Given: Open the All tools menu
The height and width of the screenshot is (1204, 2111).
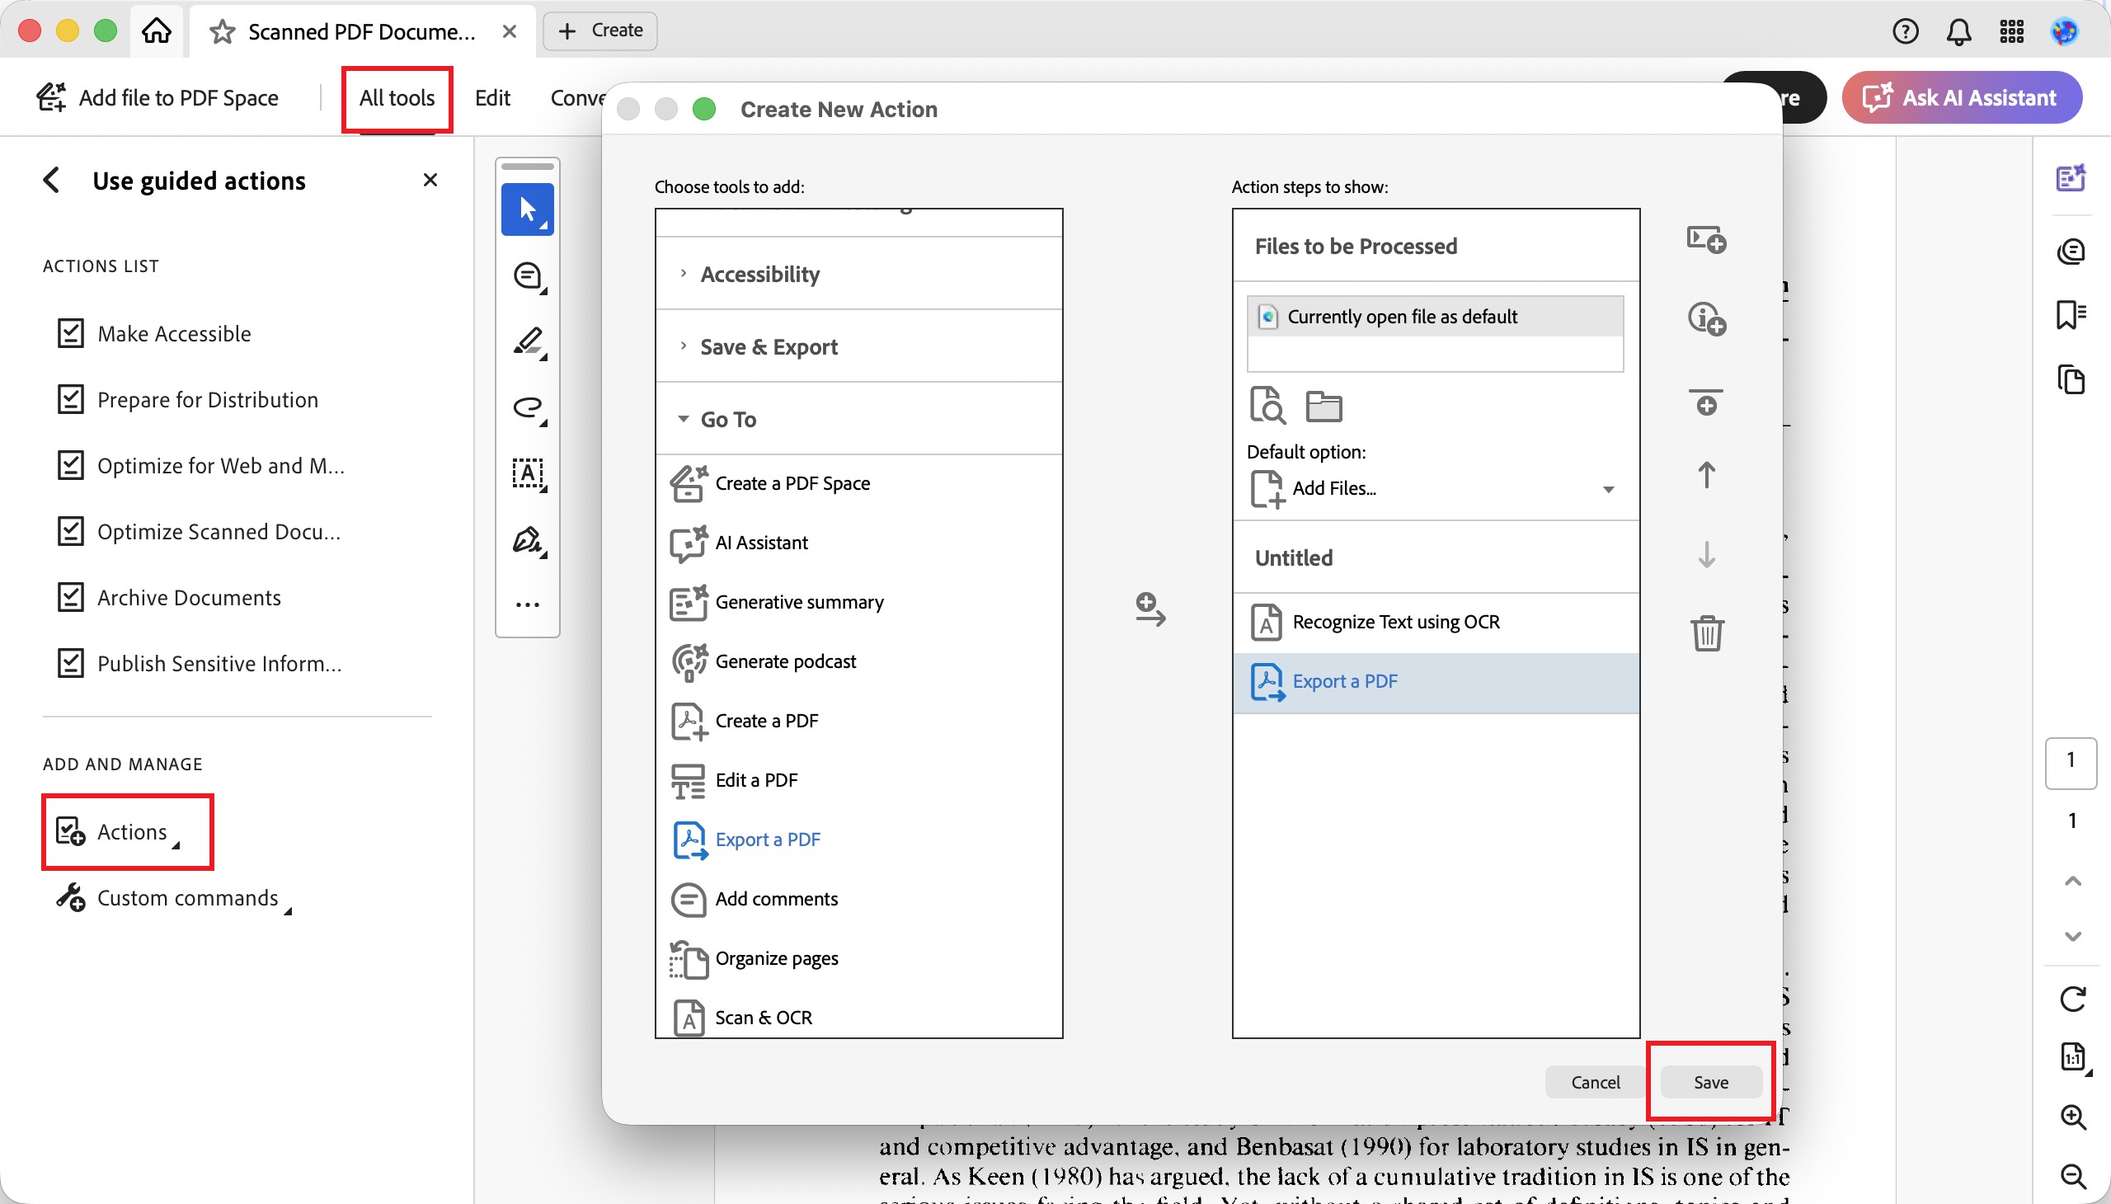Looking at the screenshot, I should (x=397, y=97).
